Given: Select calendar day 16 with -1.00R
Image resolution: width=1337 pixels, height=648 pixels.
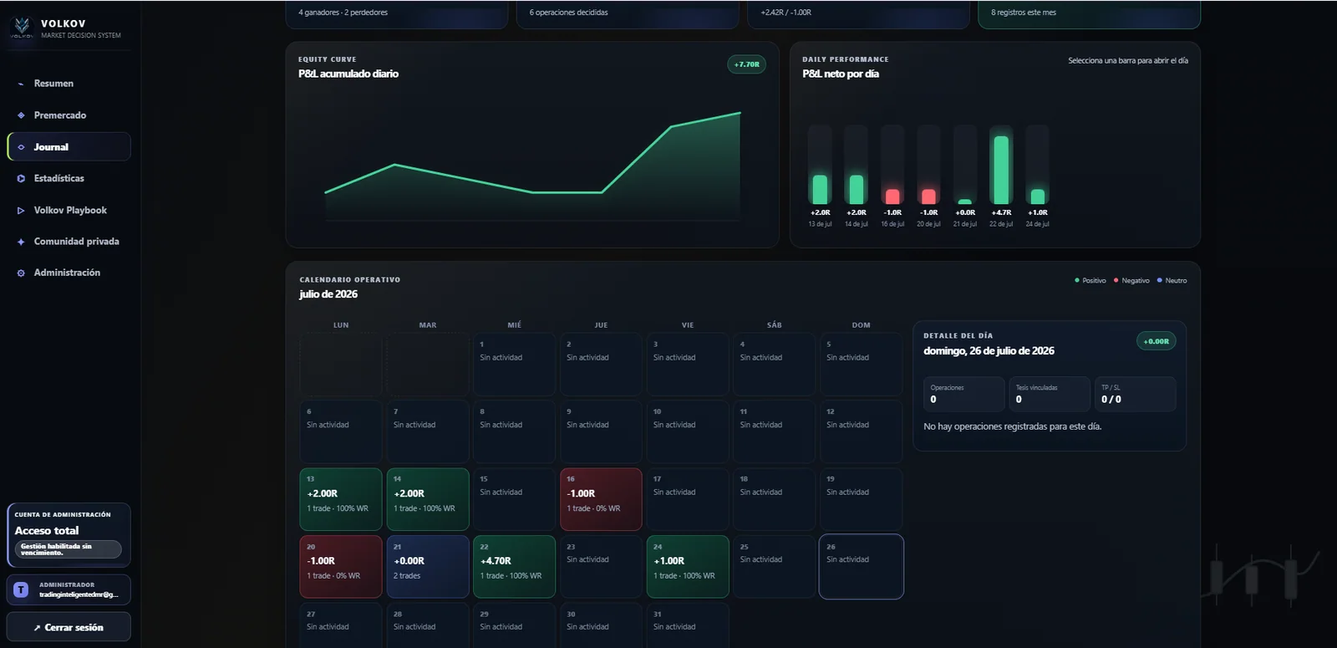Looking at the screenshot, I should click(x=601, y=499).
